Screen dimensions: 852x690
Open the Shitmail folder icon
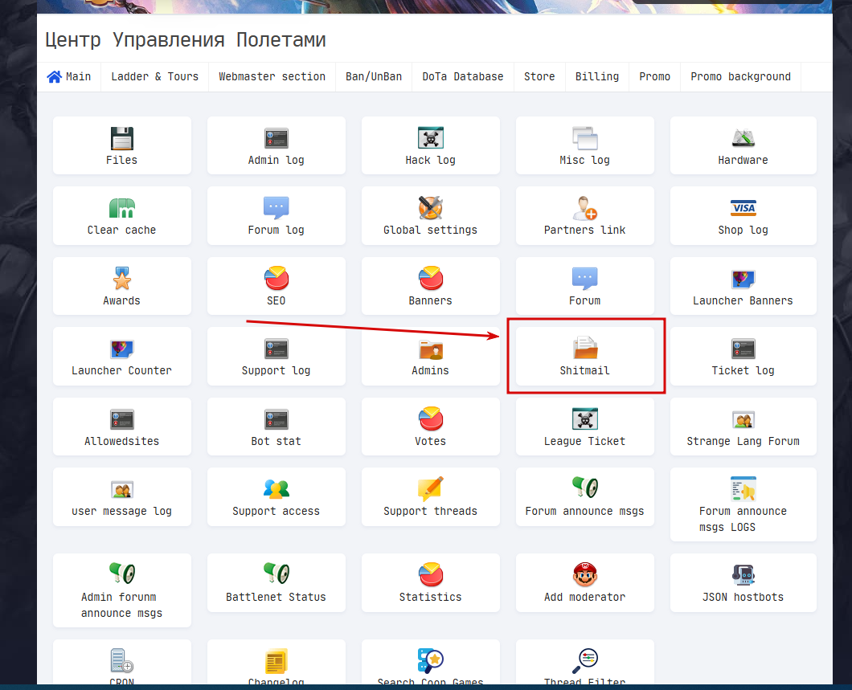point(584,348)
